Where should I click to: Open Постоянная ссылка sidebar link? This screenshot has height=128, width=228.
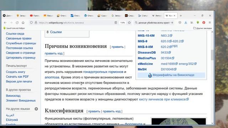point(19,48)
